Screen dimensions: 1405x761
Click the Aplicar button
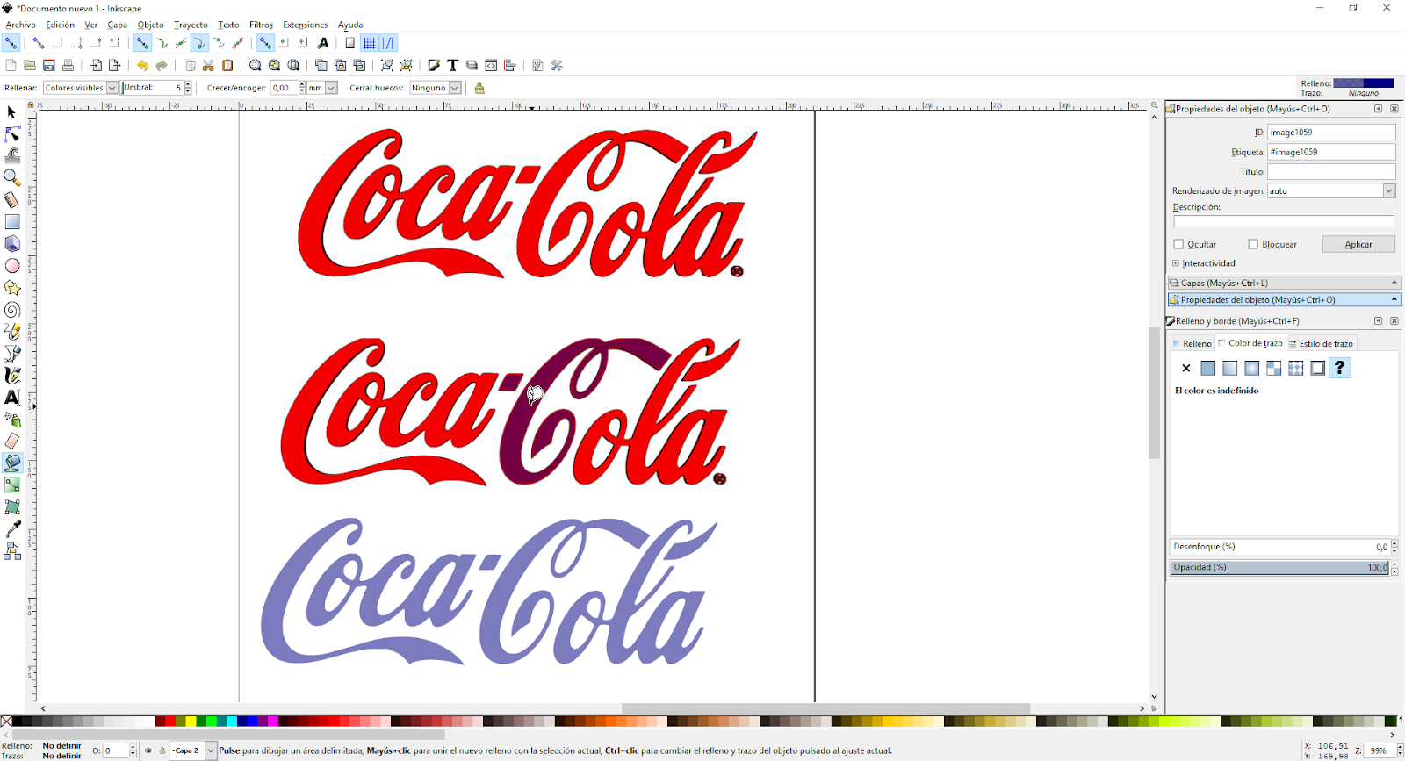click(x=1358, y=244)
